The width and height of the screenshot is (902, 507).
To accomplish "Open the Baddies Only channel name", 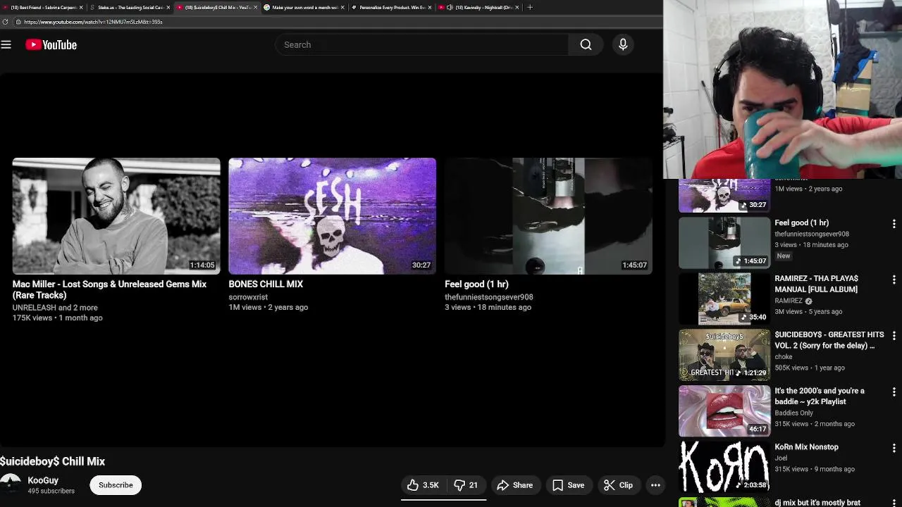I will (x=793, y=413).
